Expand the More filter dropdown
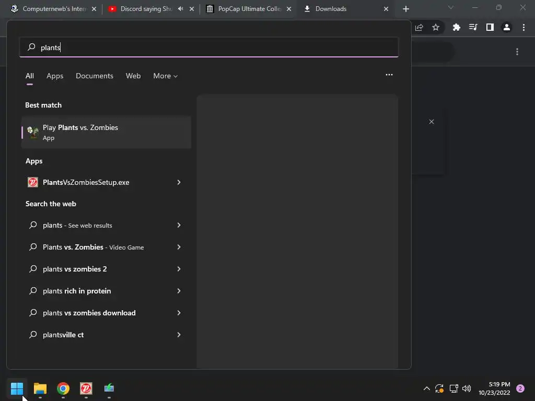The width and height of the screenshot is (535, 401). point(166,76)
